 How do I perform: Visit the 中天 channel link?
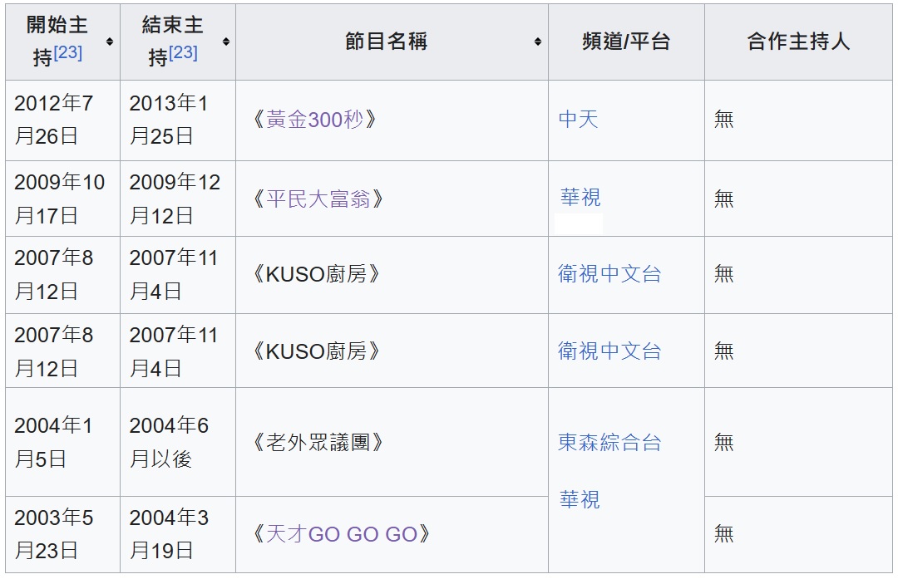(x=578, y=120)
